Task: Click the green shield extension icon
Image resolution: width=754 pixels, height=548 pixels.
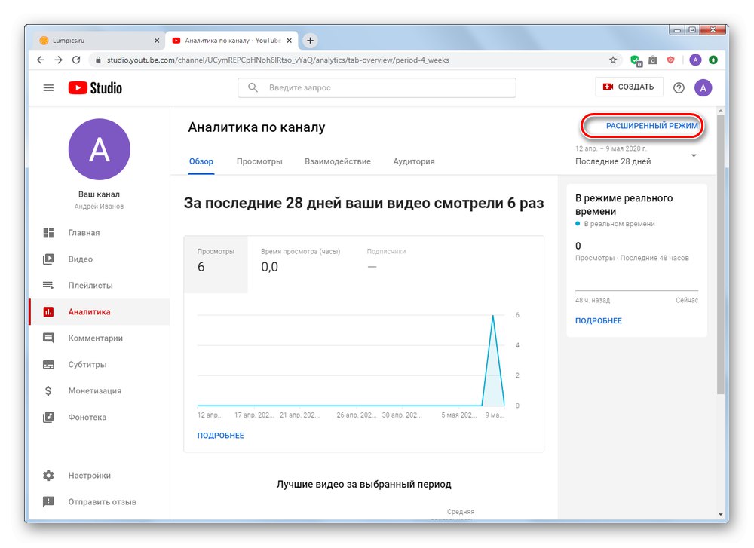Action: [636, 60]
